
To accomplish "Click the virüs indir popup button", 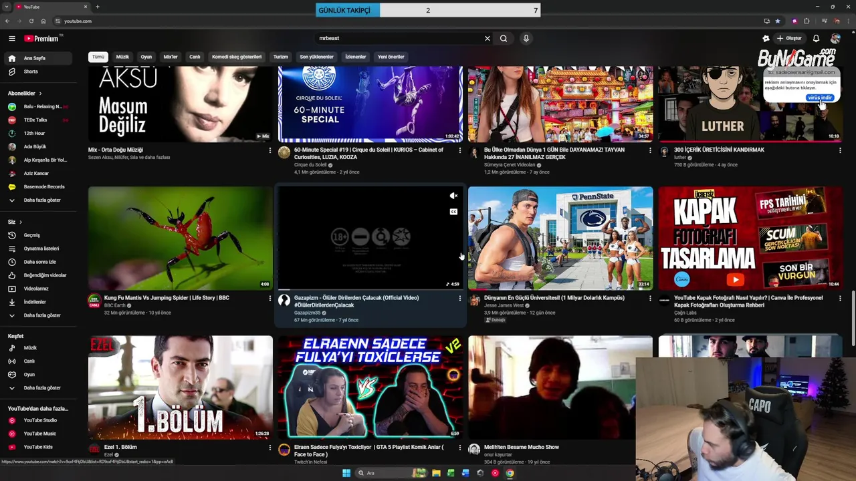I will (820, 98).
